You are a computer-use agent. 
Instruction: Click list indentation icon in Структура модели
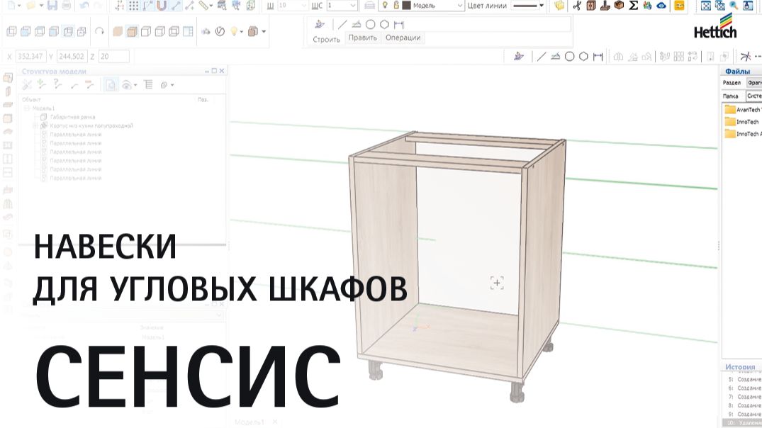pos(148,85)
